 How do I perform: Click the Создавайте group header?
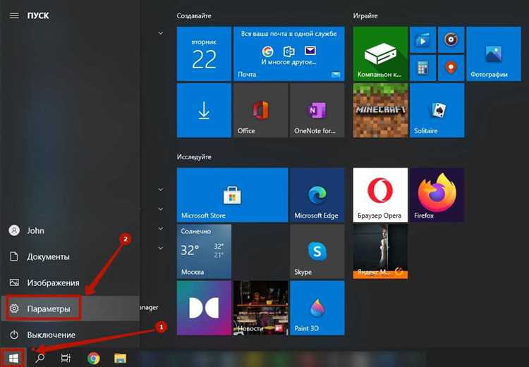tap(194, 15)
